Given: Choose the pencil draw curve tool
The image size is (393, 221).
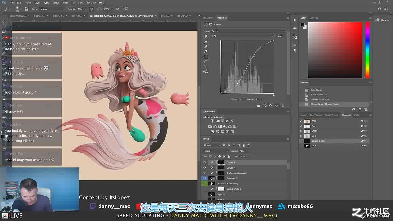Looking at the screenshot, I should (x=205, y=61).
